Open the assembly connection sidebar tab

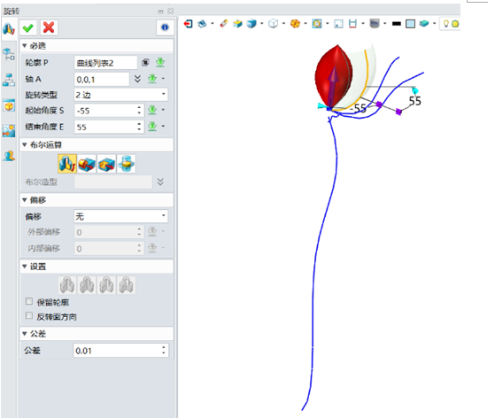9,54
